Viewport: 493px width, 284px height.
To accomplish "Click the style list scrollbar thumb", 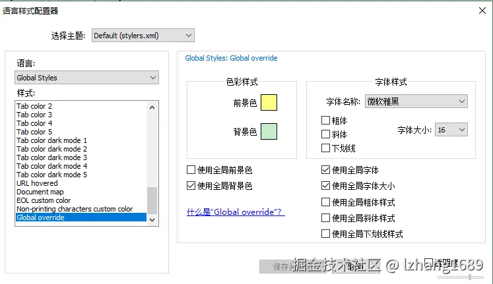I will [152, 200].
